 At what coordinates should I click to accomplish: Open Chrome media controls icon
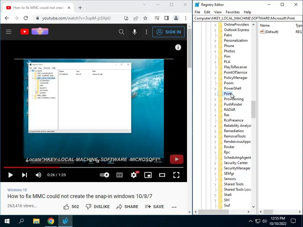tap(157, 18)
